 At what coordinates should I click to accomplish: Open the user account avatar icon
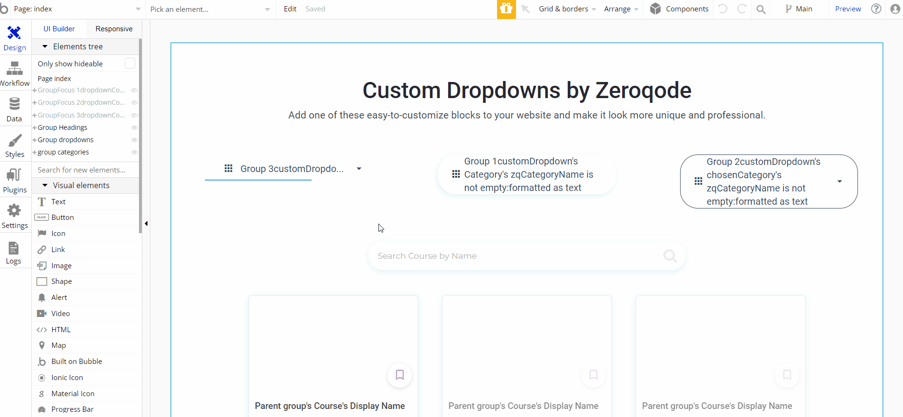tap(895, 9)
